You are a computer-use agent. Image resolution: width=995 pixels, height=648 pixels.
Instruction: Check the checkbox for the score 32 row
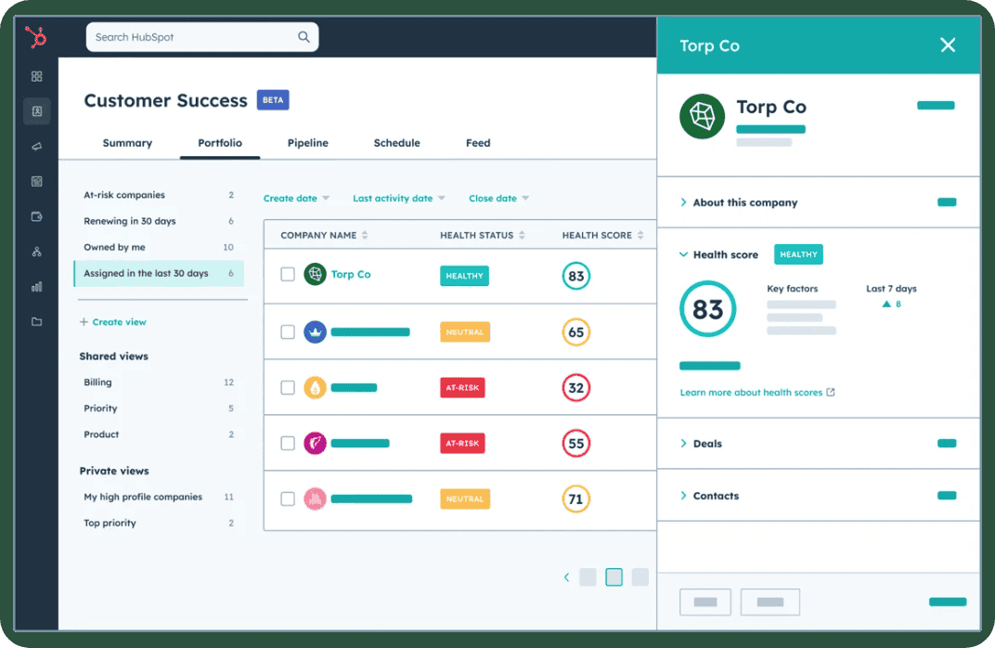288,387
